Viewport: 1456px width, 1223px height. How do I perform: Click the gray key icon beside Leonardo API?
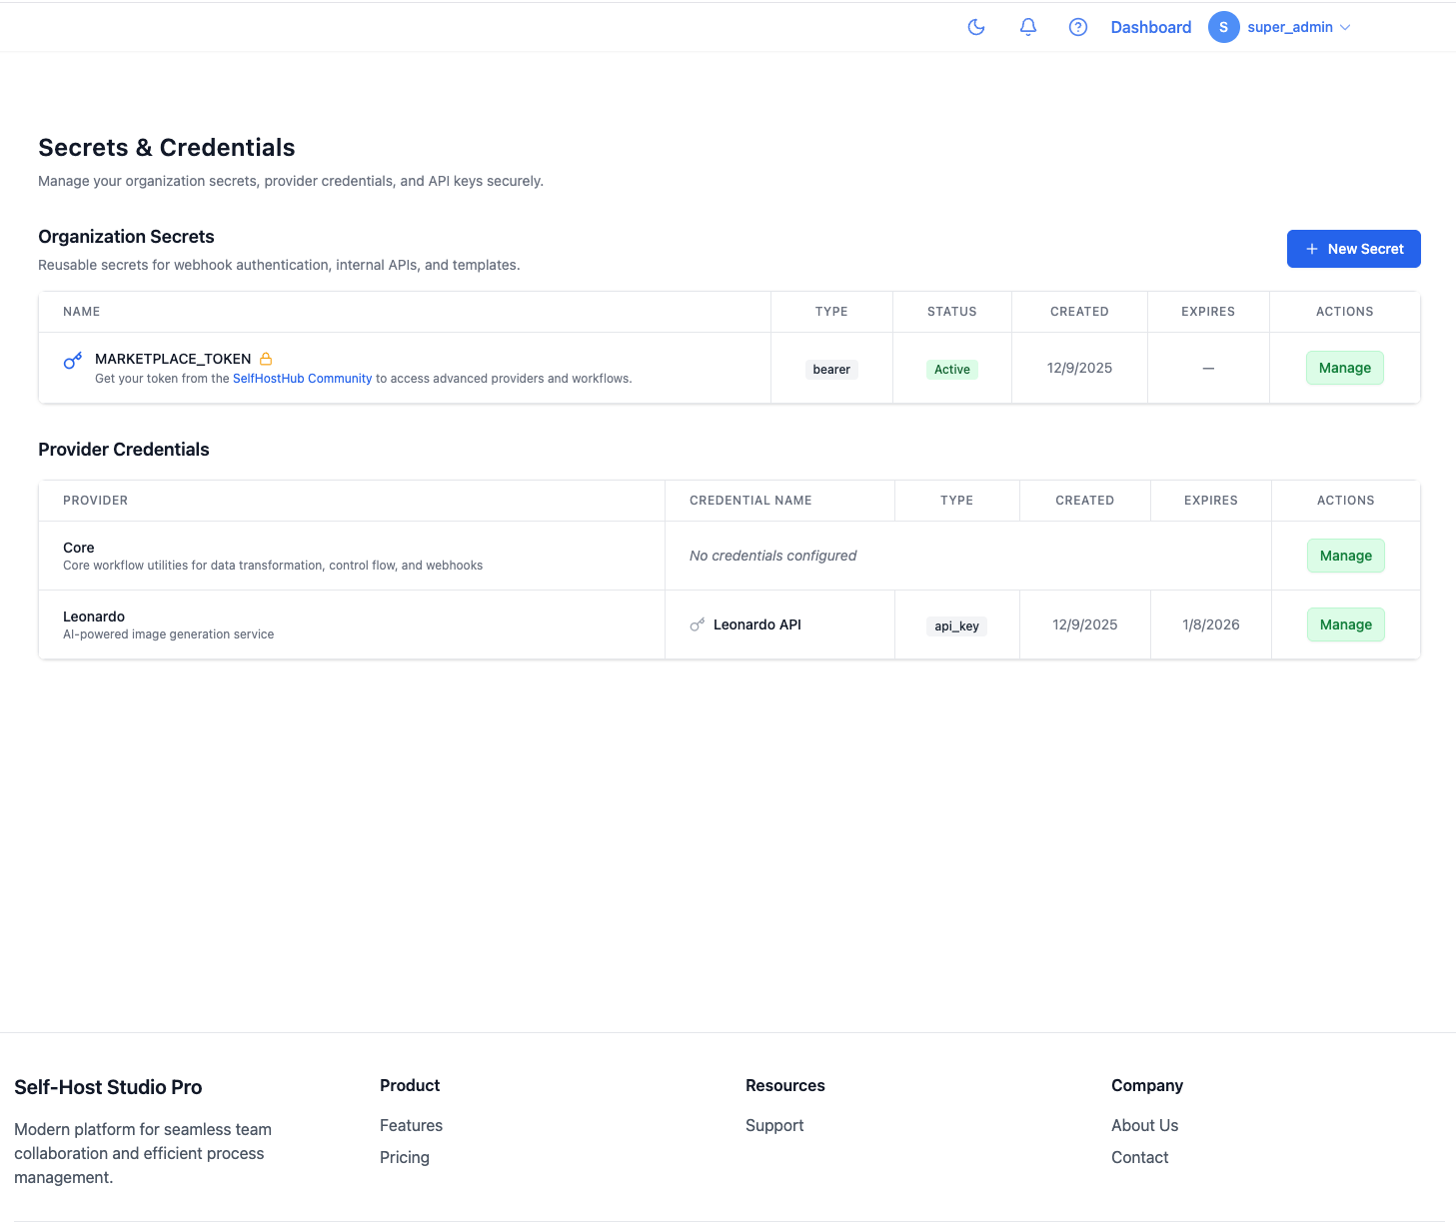click(x=698, y=625)
